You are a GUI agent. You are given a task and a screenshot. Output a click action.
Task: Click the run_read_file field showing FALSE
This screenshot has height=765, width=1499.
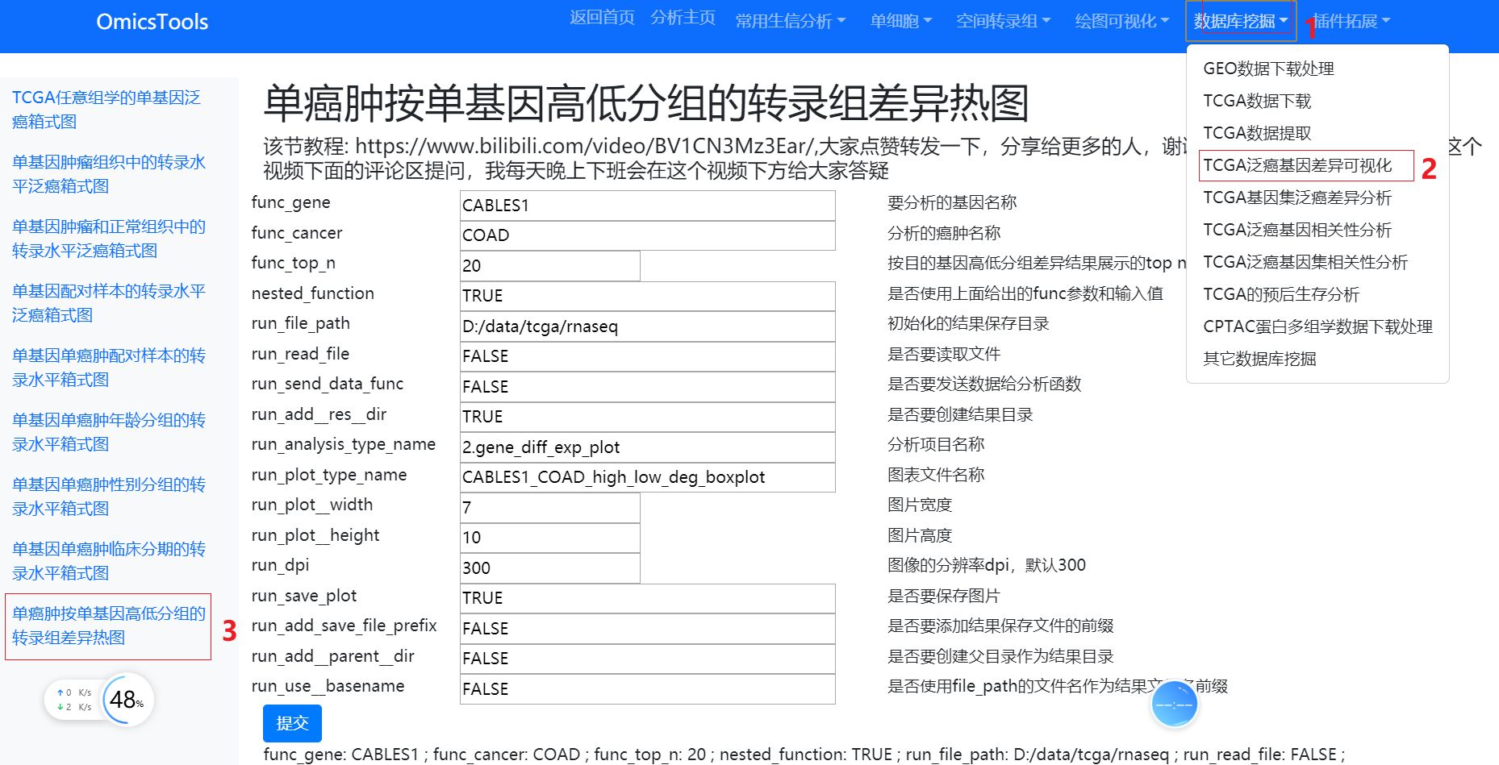(x=647, y=356)
